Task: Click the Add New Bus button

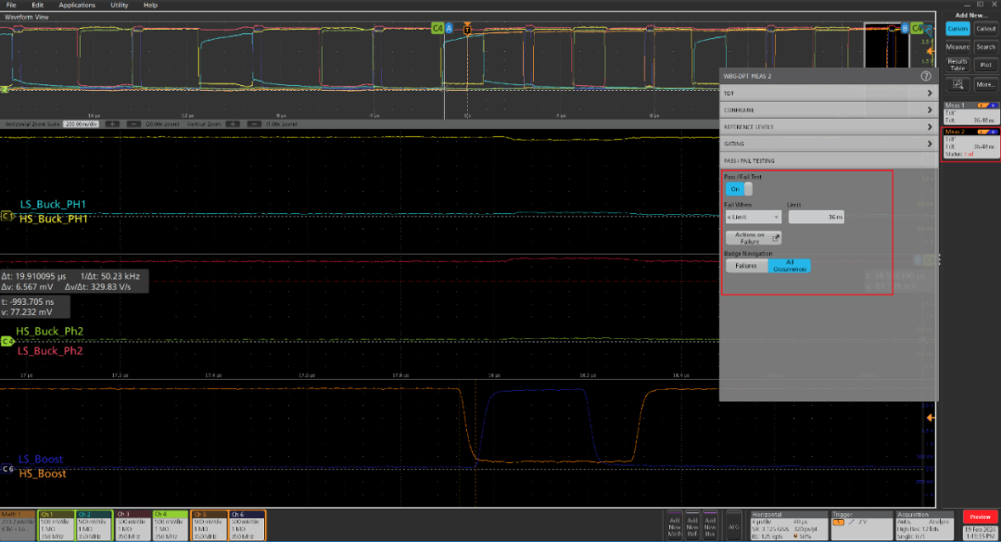Action: [710, 524]
